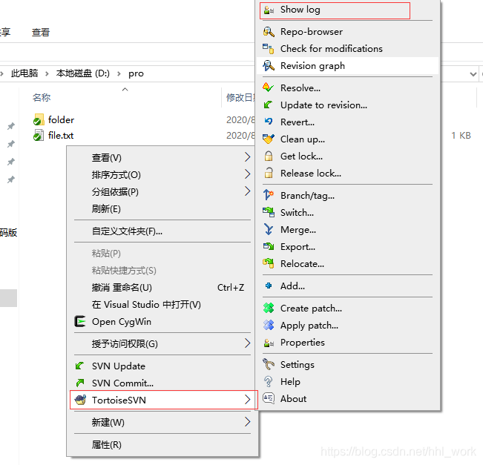Click file.txt's 2020/8 date cell
Screen dimensions: 483x465
[240, 135]
